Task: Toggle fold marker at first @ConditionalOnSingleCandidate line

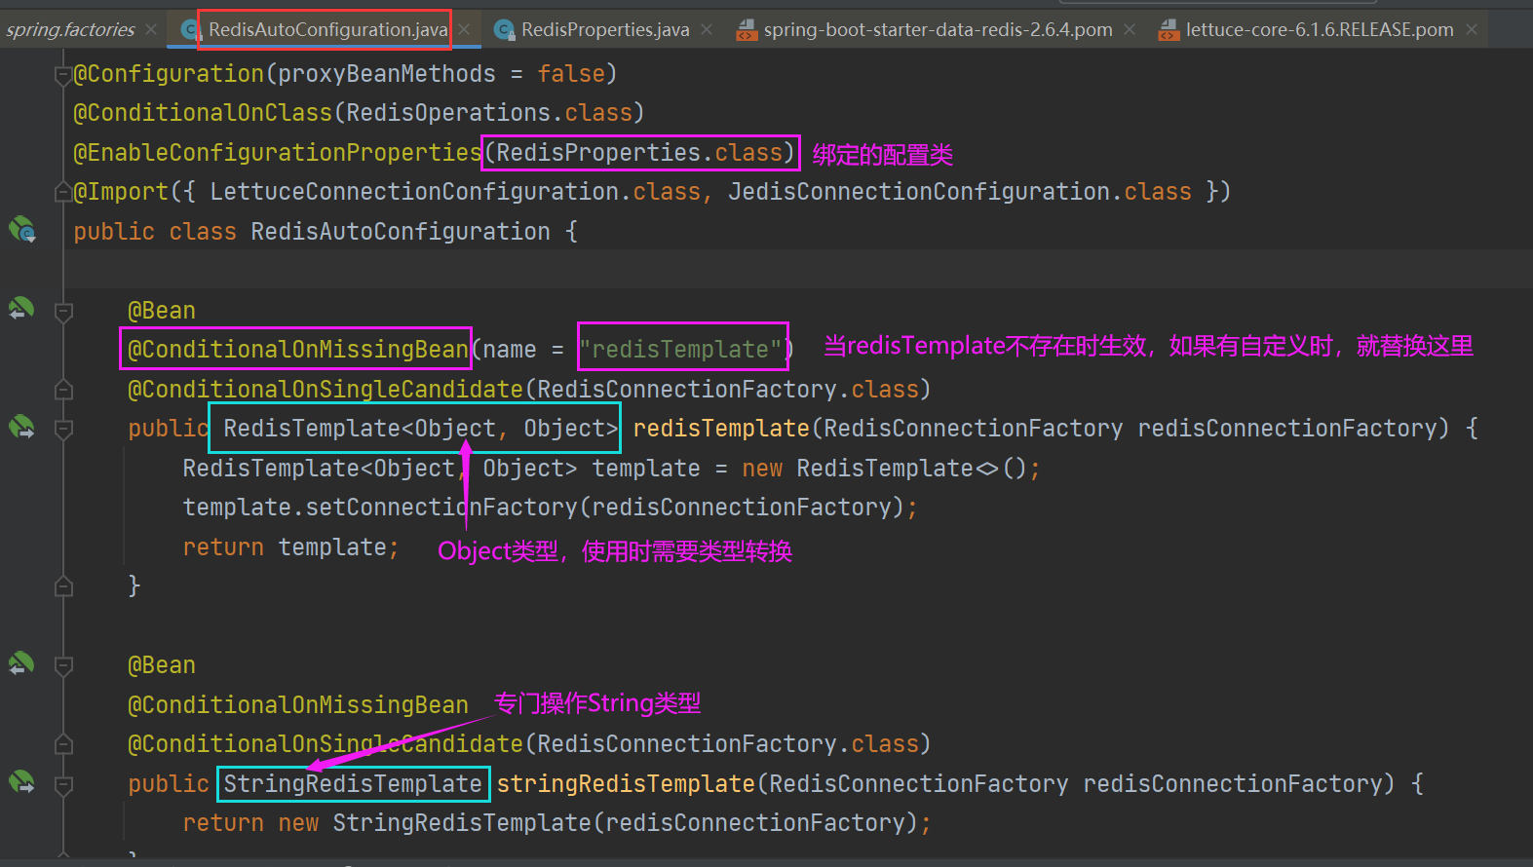Action: pos(63,390)
